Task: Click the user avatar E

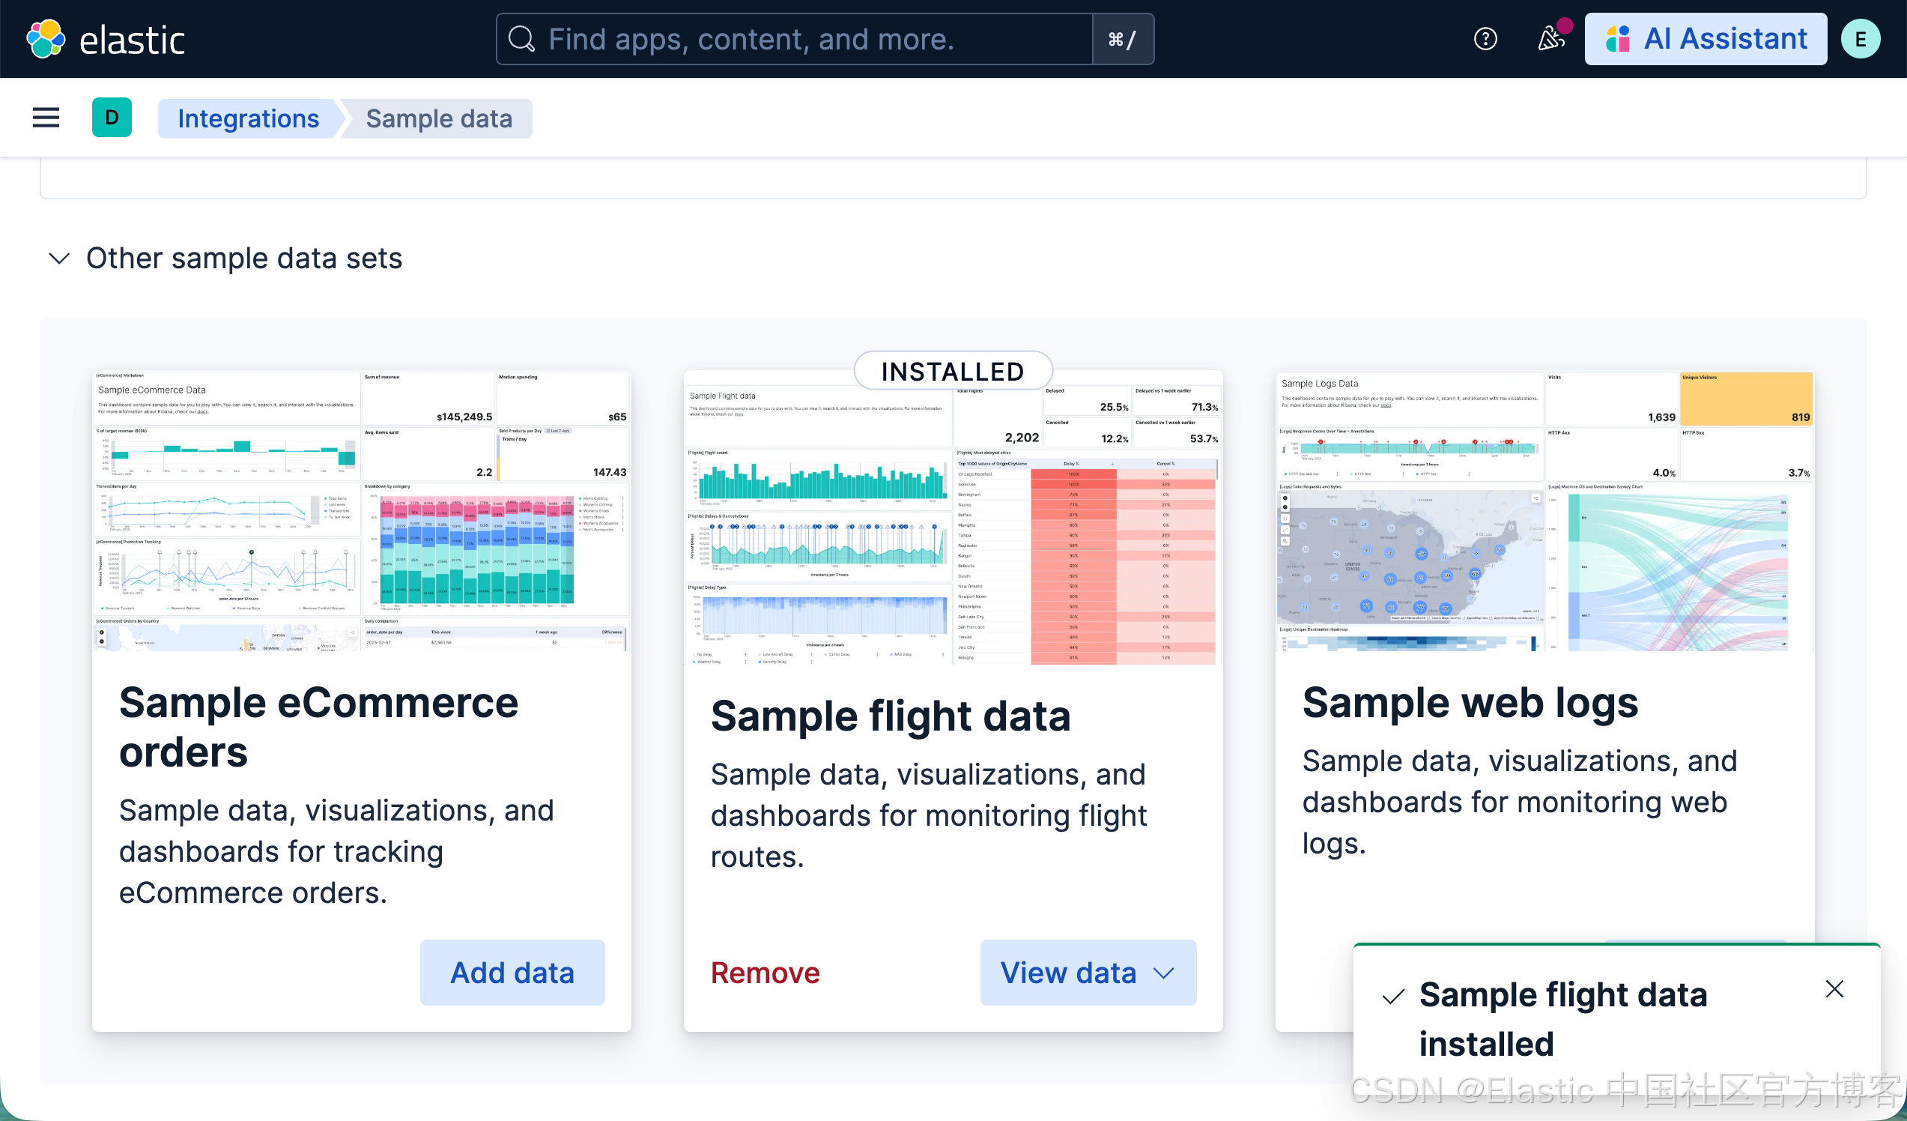Action: click(1860, 40)
